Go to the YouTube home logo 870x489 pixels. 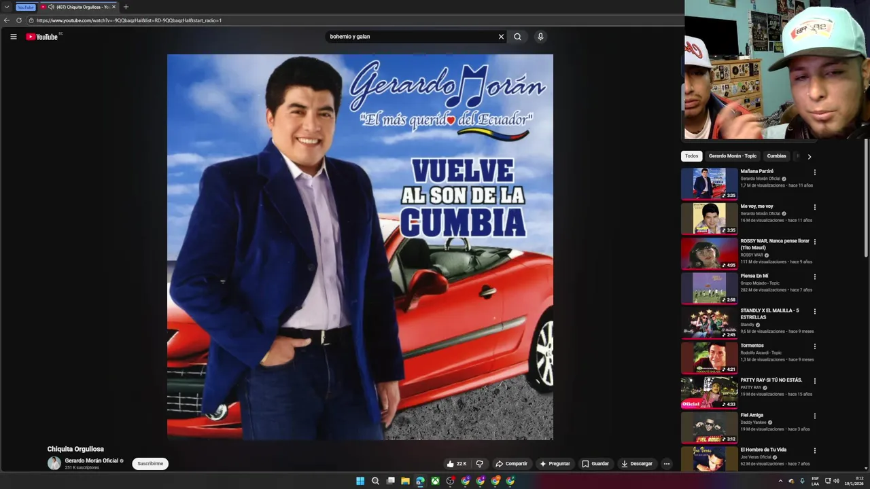click(41, 37)
